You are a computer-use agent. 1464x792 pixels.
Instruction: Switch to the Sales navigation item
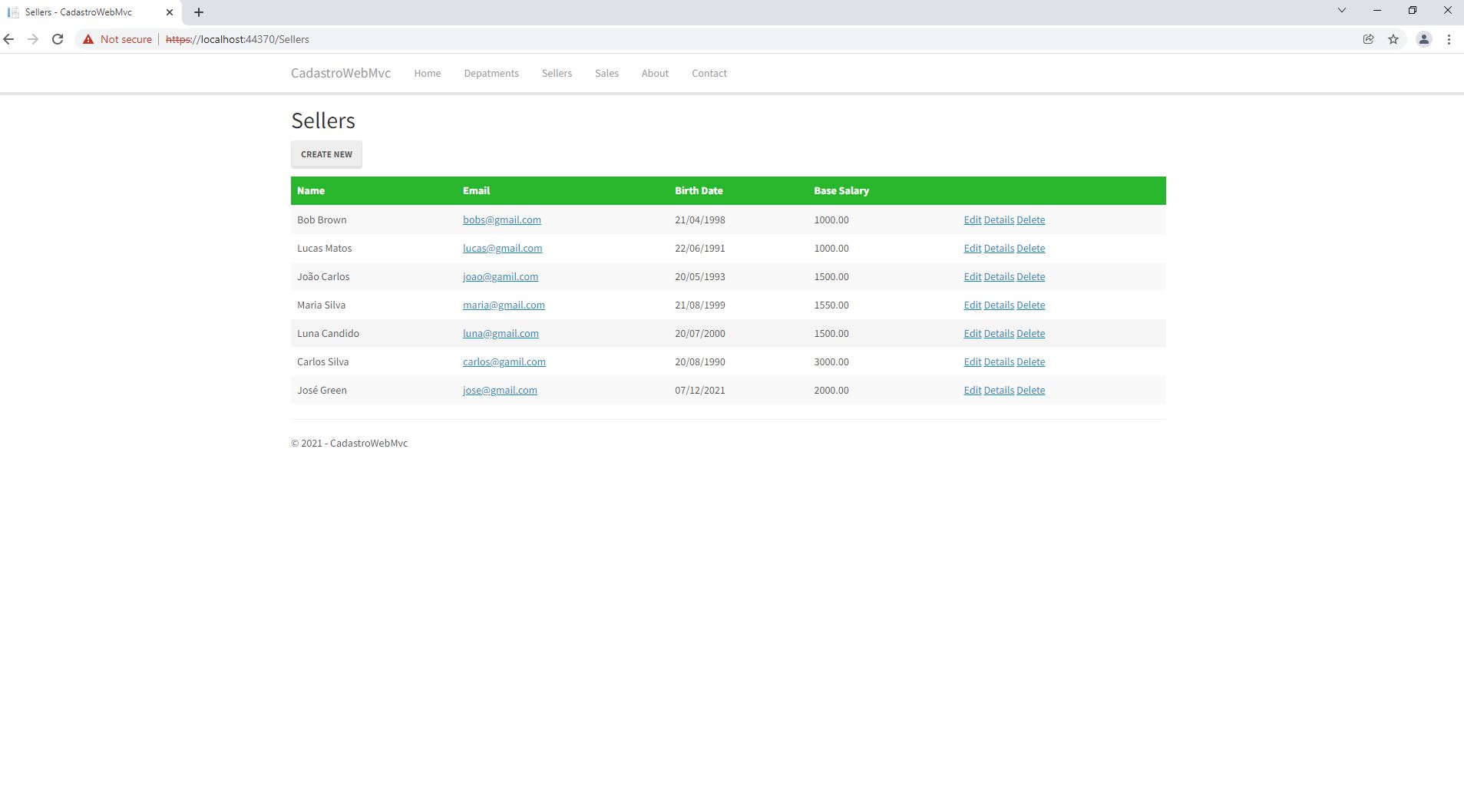point(606,73)
